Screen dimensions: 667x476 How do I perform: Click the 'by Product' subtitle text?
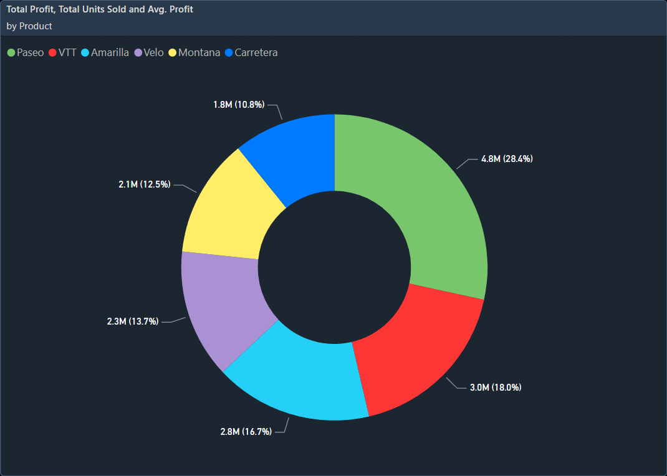pyautogui.click(x=29, y=26)
